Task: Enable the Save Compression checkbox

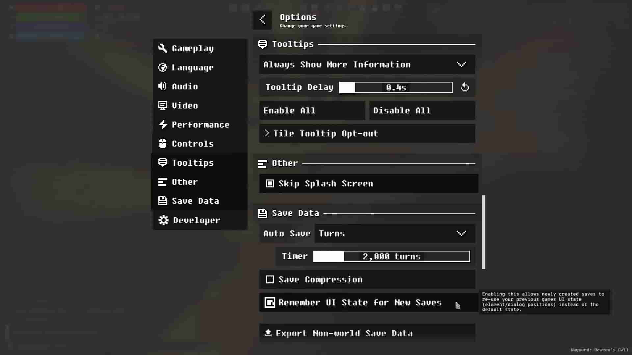Action: [x=270, y=279]
